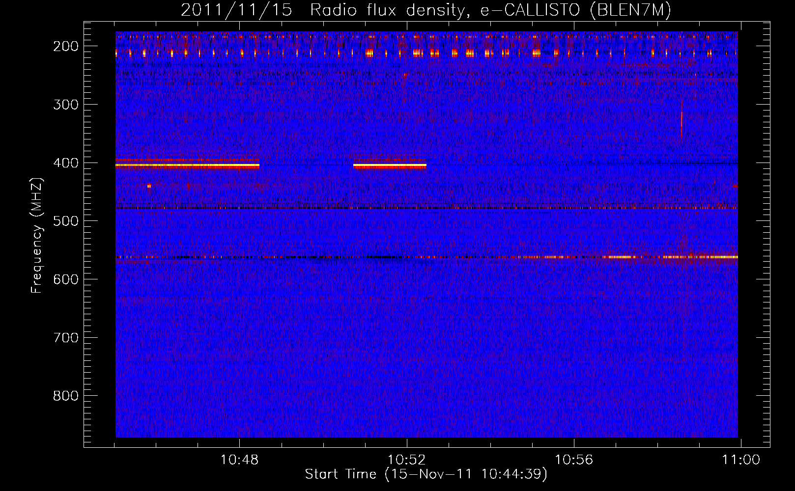Click the 700 frequency tick label
This screenshot has width=795, height=491.
point(66,338)
